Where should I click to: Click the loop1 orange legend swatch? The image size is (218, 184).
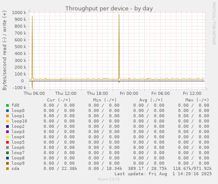[x=7, y=116]
